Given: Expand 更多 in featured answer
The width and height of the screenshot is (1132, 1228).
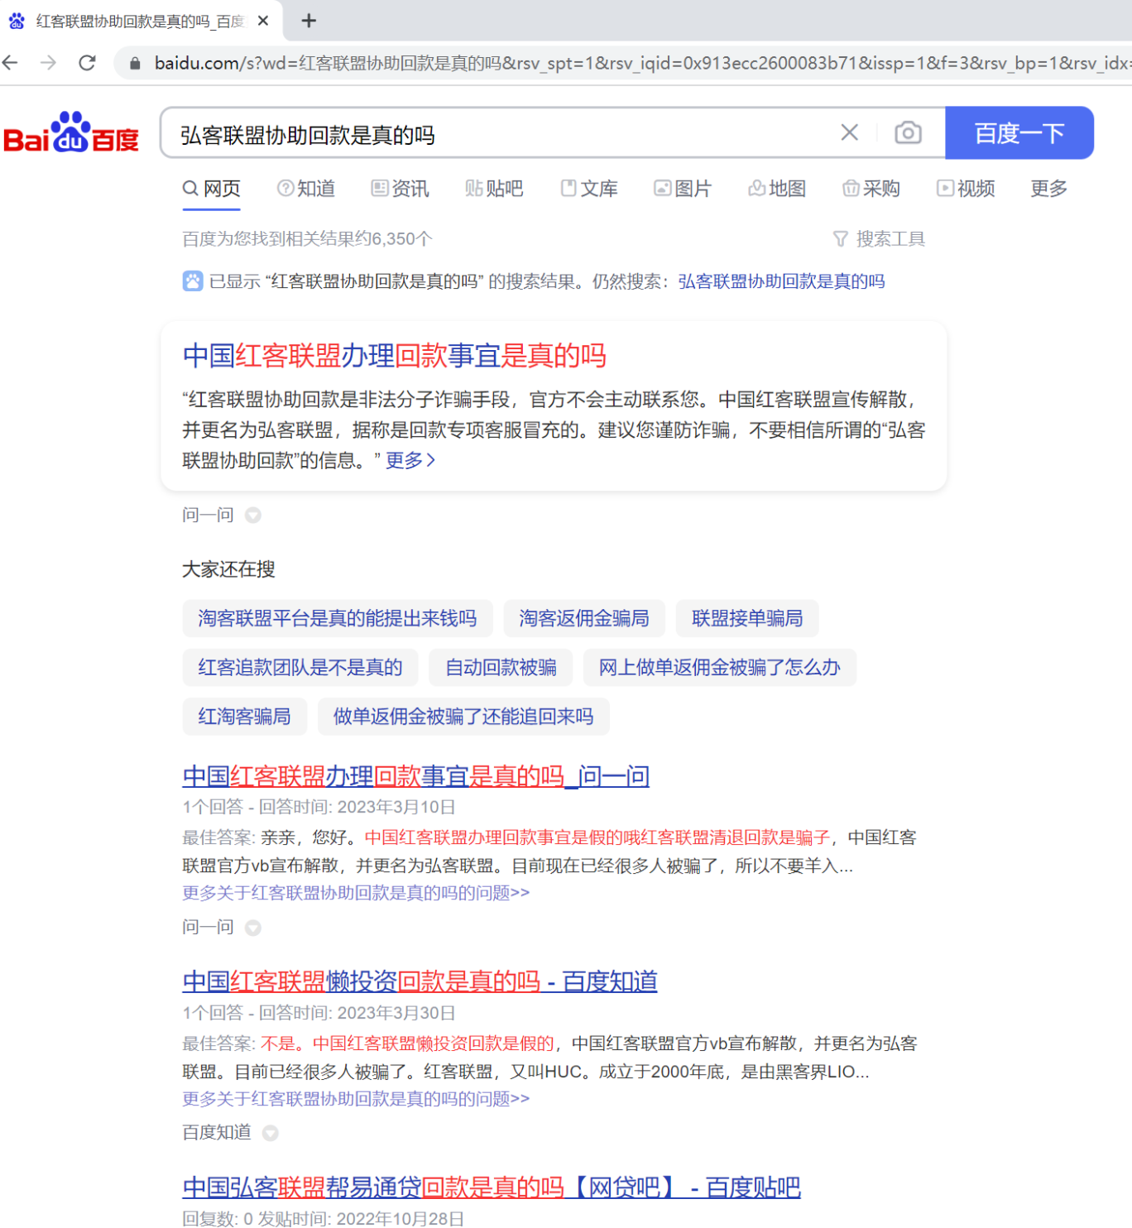Looking at the screenshot, I should 410,460.
